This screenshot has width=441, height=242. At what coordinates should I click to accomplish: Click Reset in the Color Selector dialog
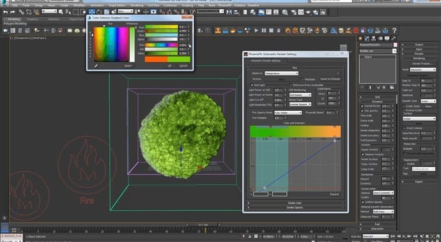click(x=128, y=66)
